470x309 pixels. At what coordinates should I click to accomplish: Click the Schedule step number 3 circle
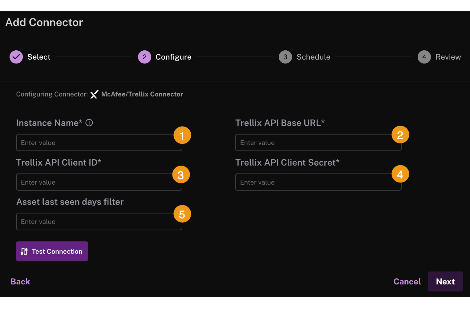[x=285, y=57]
